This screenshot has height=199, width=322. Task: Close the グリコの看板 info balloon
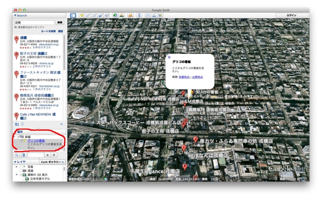[169, 57]
